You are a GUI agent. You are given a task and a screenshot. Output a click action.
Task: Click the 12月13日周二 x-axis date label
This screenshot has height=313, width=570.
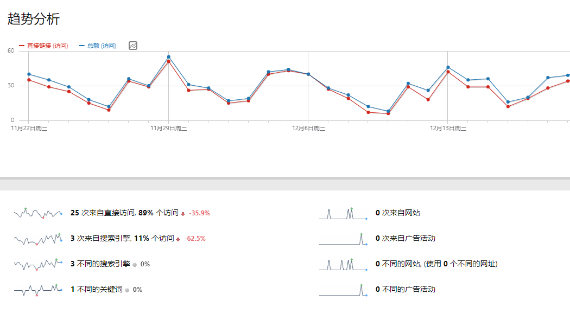coord(448,129)
